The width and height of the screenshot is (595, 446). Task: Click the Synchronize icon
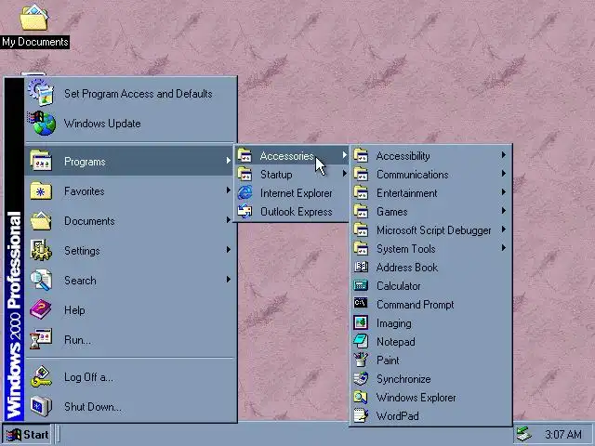coord(361,378)
